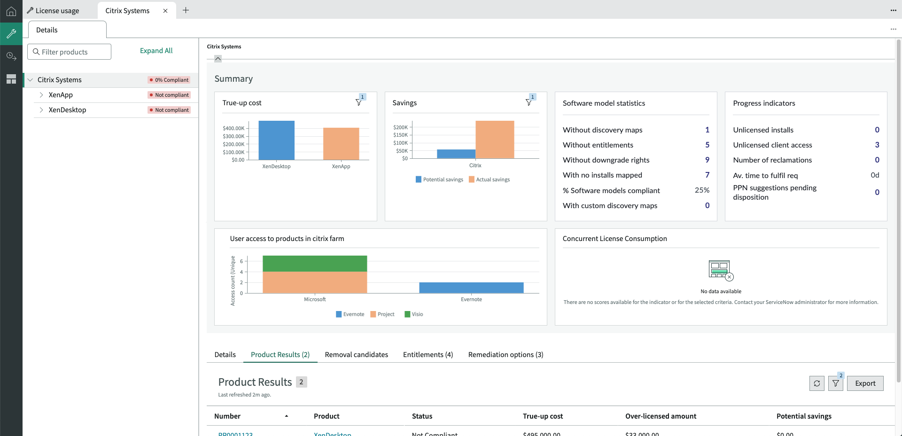Select the wrench license workspace icon

(11, 34)
